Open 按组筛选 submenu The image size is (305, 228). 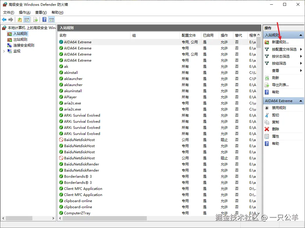pyautogui.click(x=279, y=63)
